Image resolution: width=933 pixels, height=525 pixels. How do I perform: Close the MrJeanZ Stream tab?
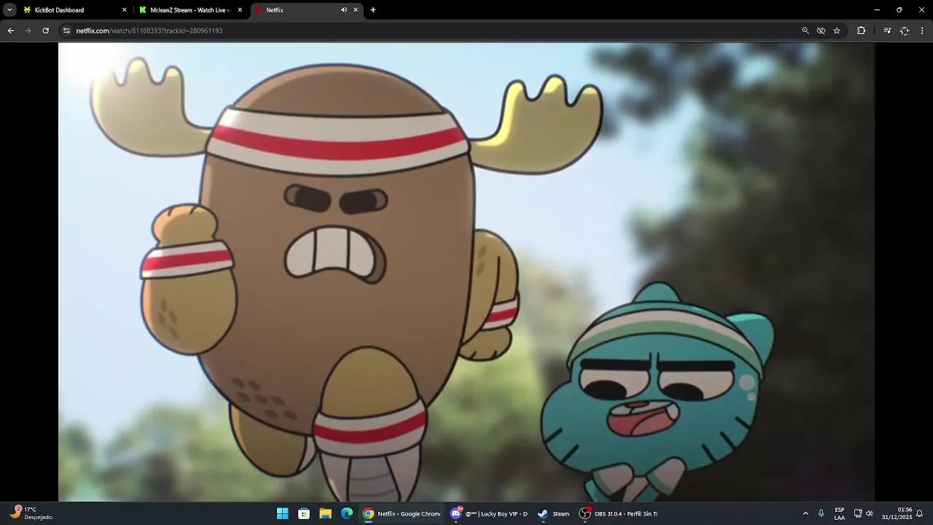[240, 10]
